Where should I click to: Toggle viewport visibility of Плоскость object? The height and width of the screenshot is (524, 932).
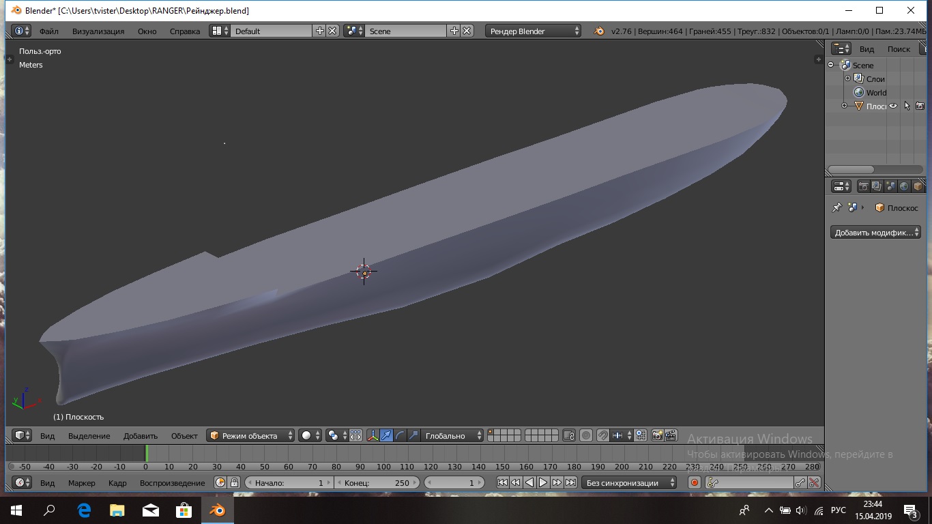(892, 106)
